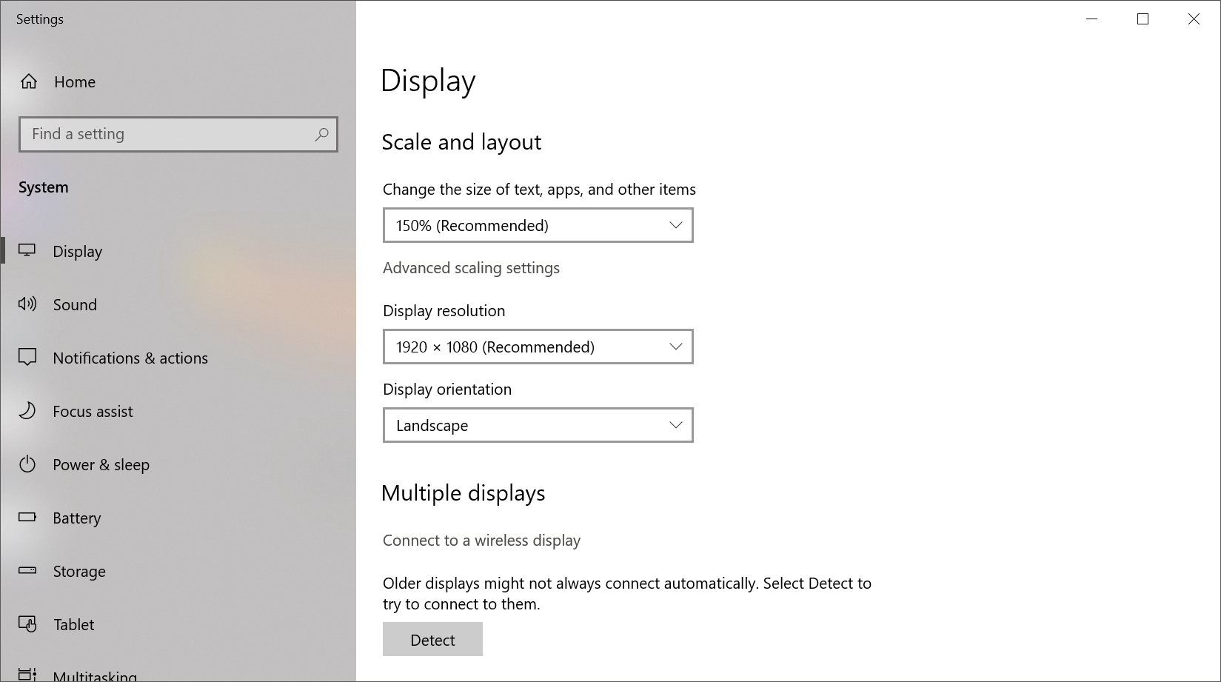Click Connect to a wireless display

point(481,541)
